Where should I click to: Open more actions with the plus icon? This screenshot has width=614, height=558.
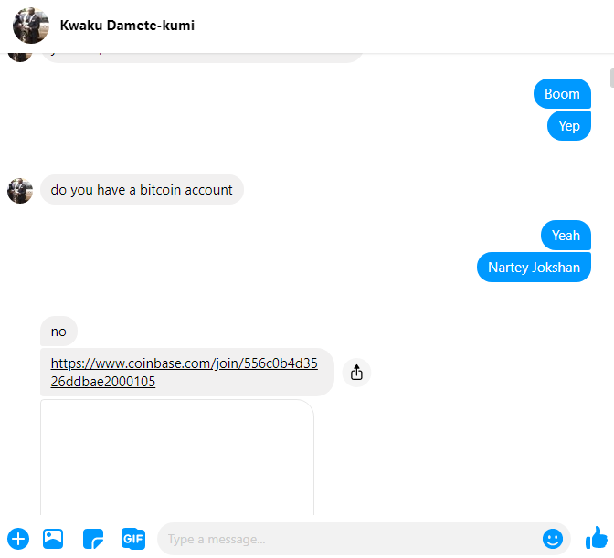click(18, 539)
